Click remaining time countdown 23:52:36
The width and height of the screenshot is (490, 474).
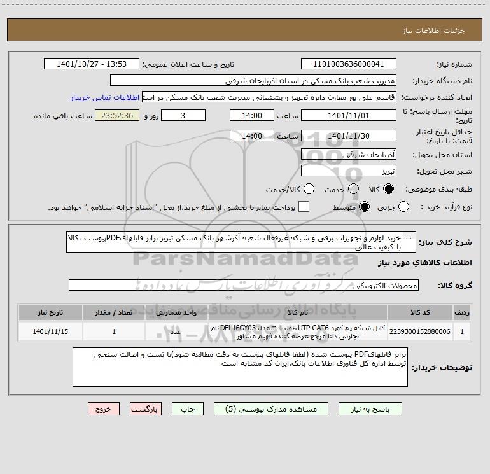pos(117,115)
